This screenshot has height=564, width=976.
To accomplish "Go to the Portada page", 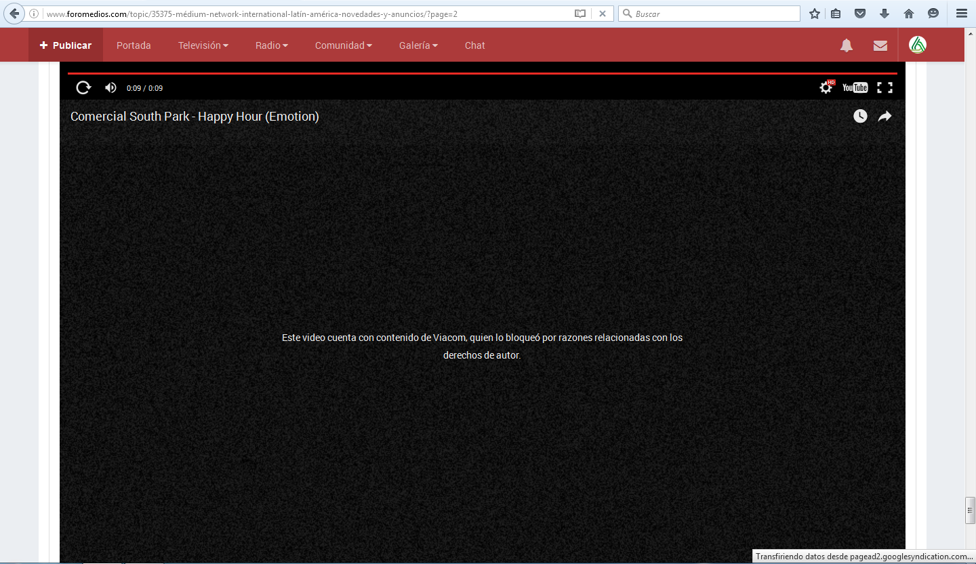I will [x=134, y=45].
